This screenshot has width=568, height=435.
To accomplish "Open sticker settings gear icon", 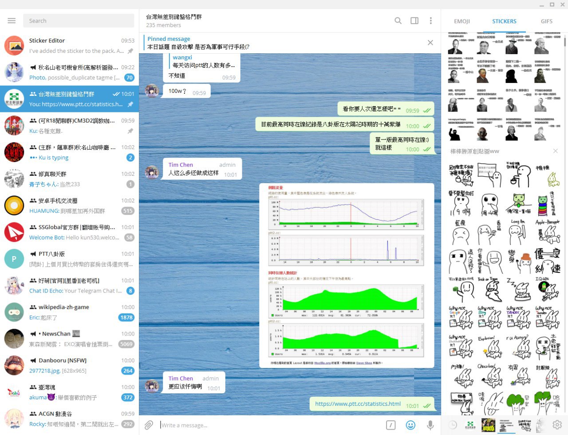I will click(x=557, y=424).
